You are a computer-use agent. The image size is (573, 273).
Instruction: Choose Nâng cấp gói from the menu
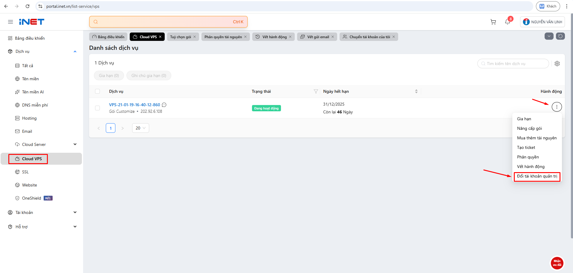pyautogui.click(x=537, y=128)
